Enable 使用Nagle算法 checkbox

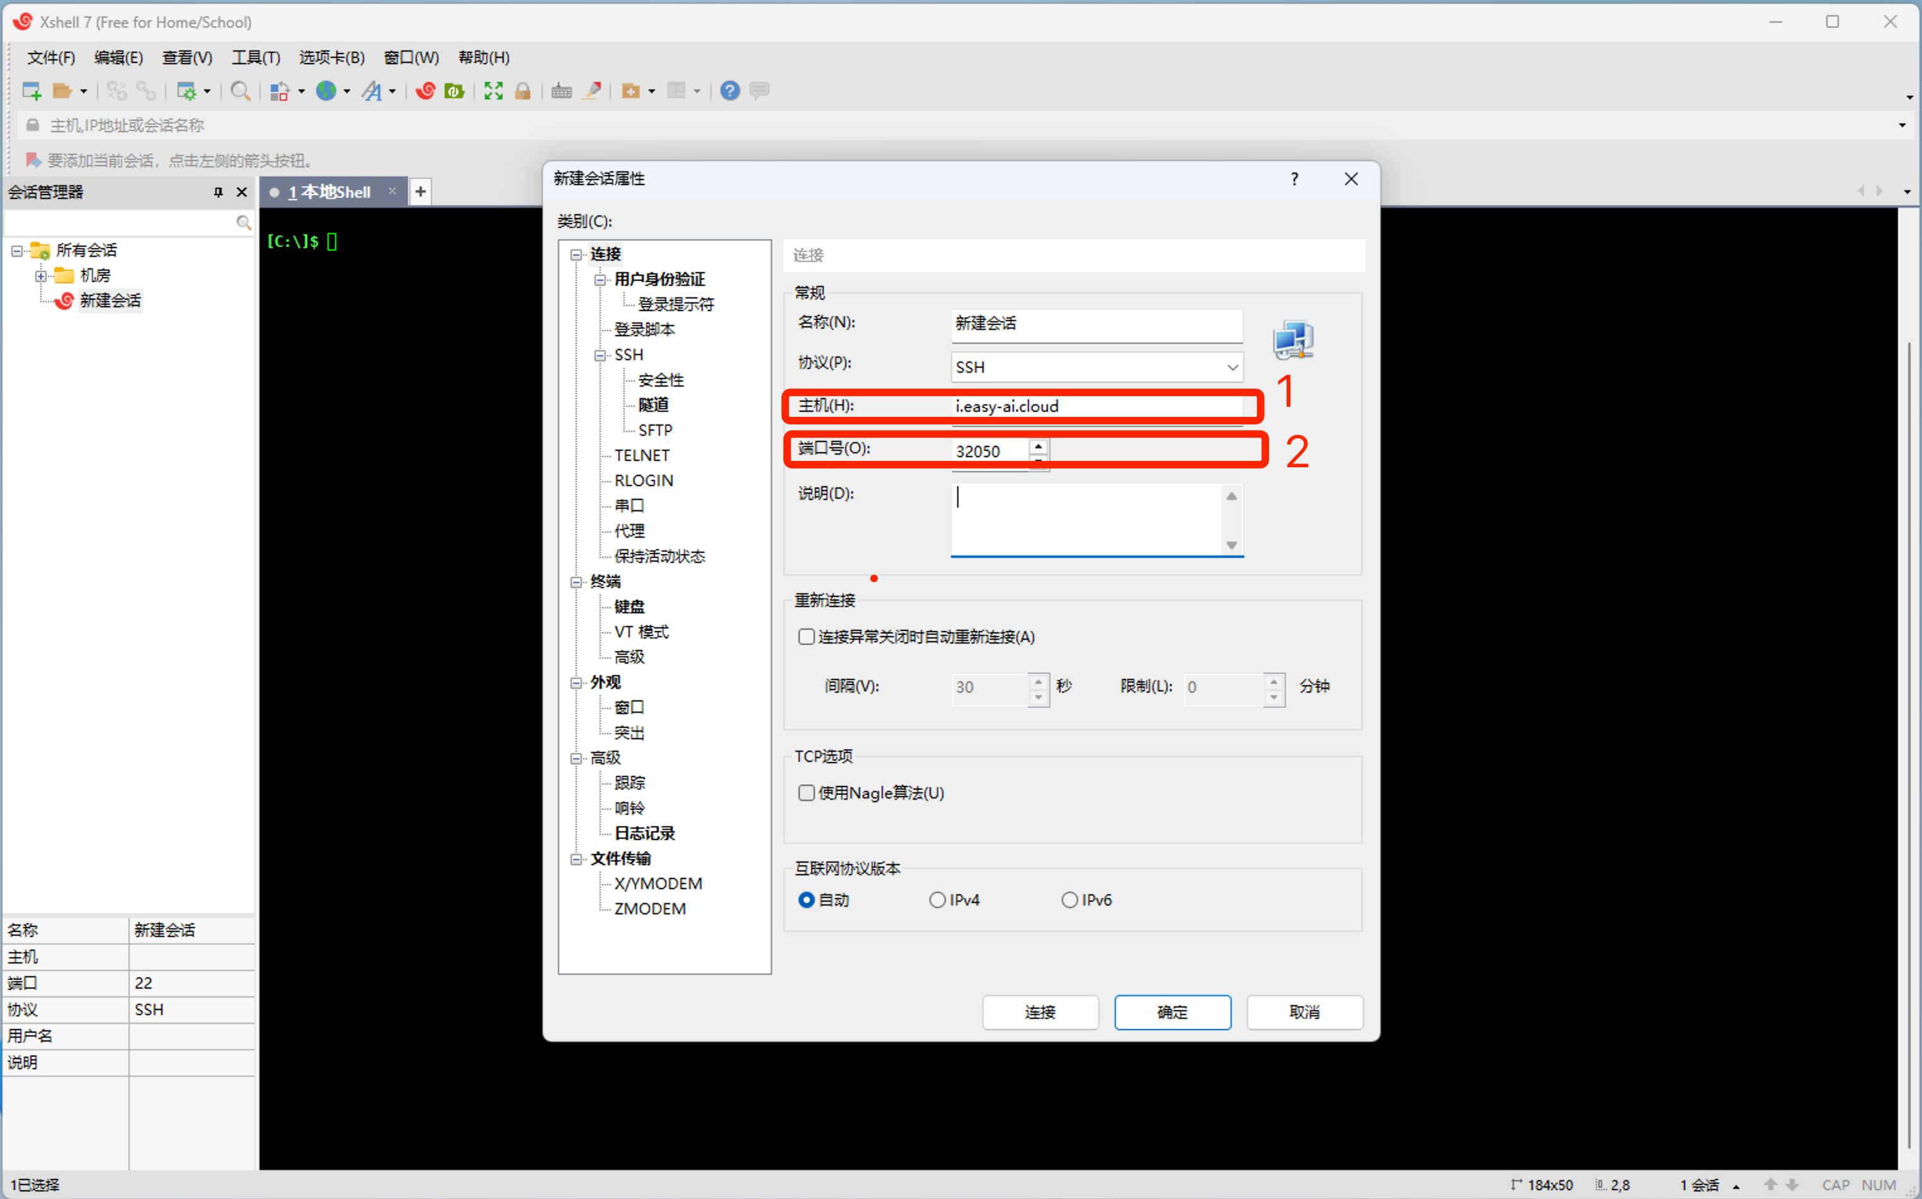[x=806, y=793]
